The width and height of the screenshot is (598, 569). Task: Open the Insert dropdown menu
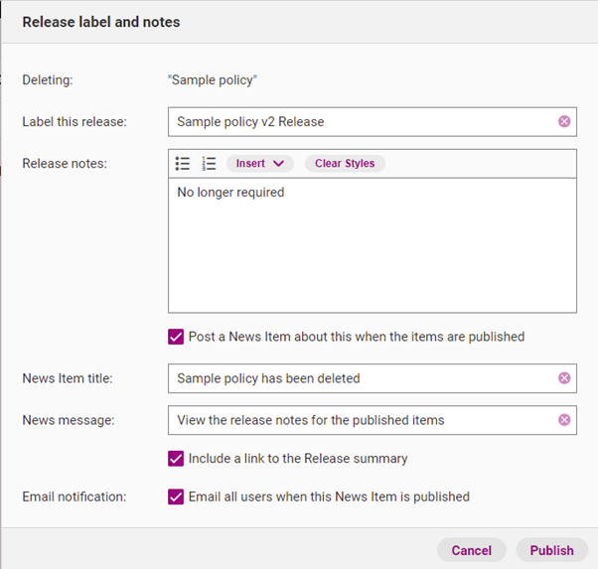point(259,164)
